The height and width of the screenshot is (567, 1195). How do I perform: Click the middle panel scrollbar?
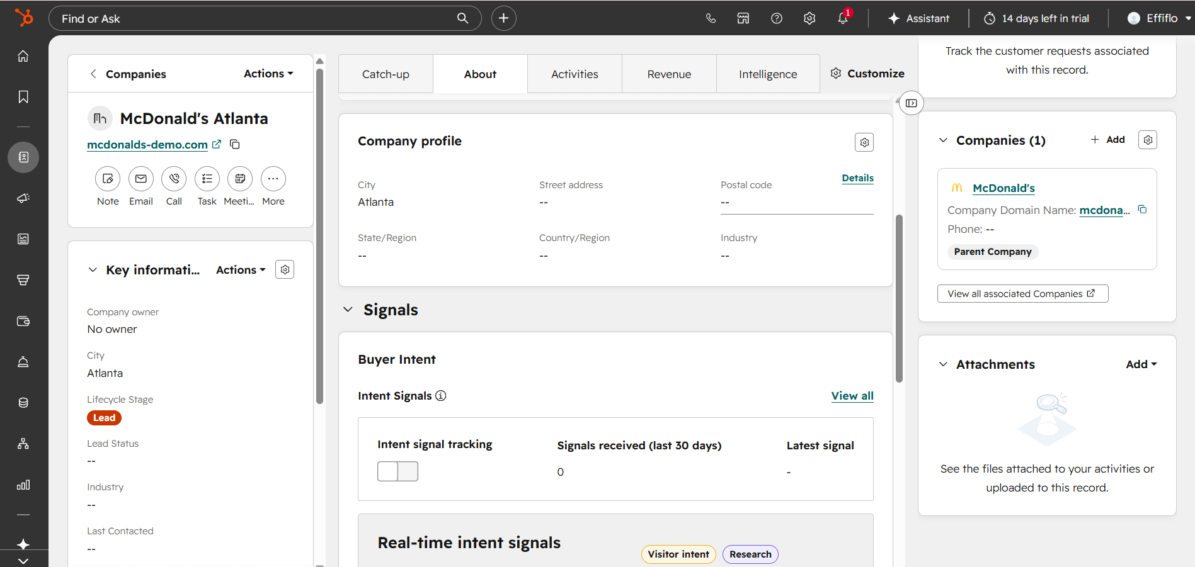click(899, 299)
